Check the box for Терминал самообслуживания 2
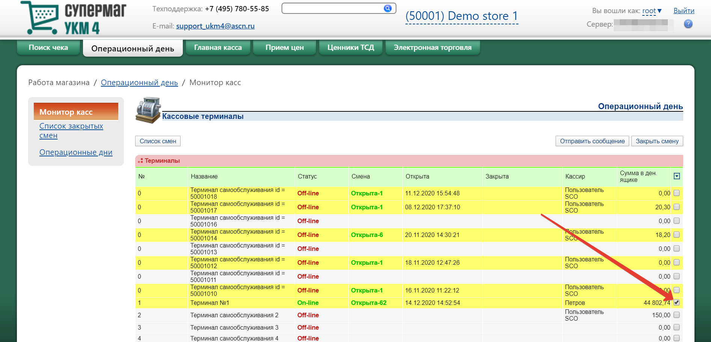Screen dimensions: 711x342 coord(676,315)
